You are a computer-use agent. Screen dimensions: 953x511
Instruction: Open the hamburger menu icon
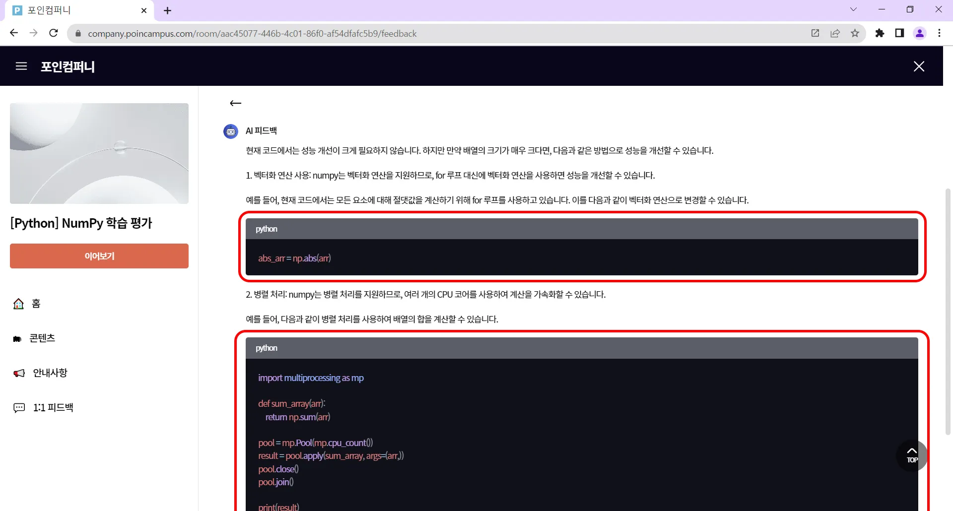click(21, 66)
